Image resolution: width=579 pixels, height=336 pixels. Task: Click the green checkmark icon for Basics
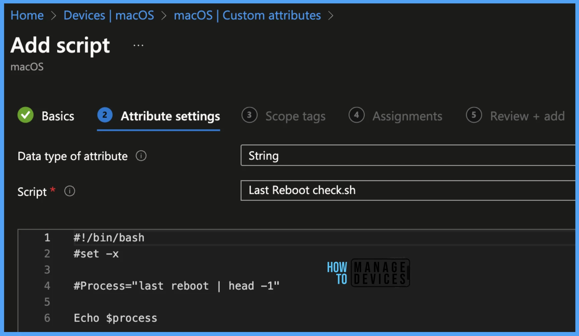[x=26, y=115]
